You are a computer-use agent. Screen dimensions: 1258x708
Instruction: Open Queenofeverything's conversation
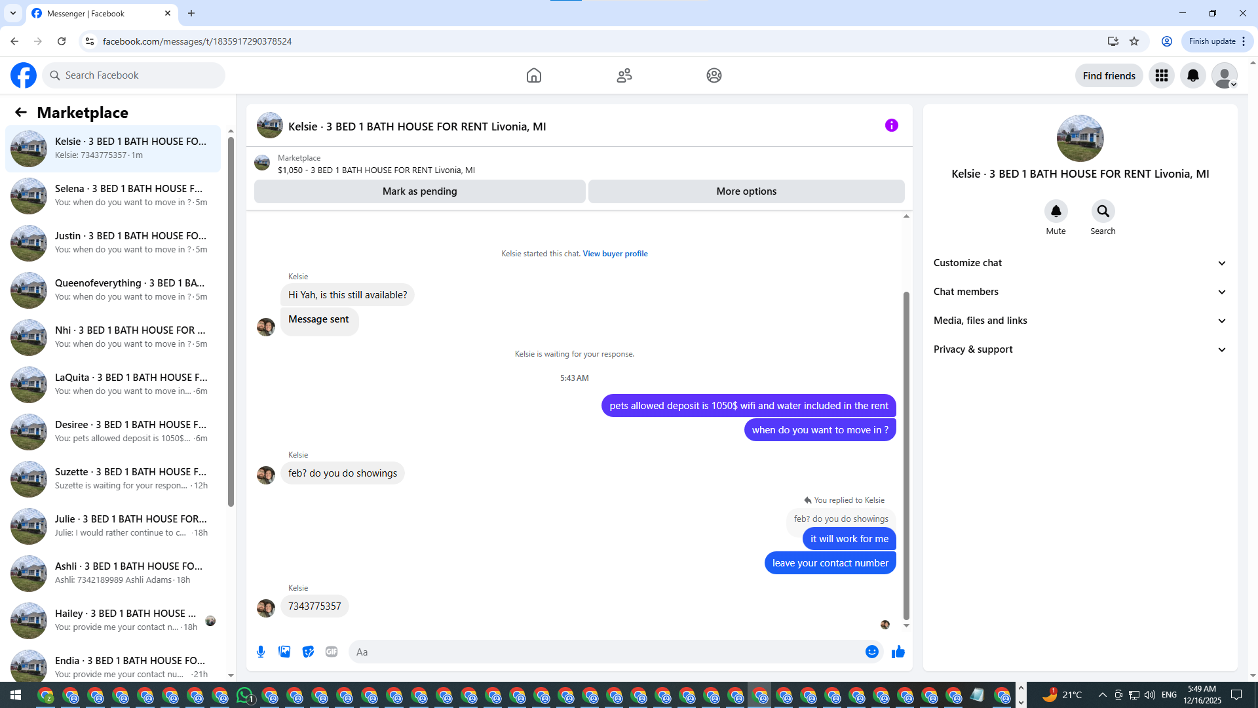(x=113, y=290)
